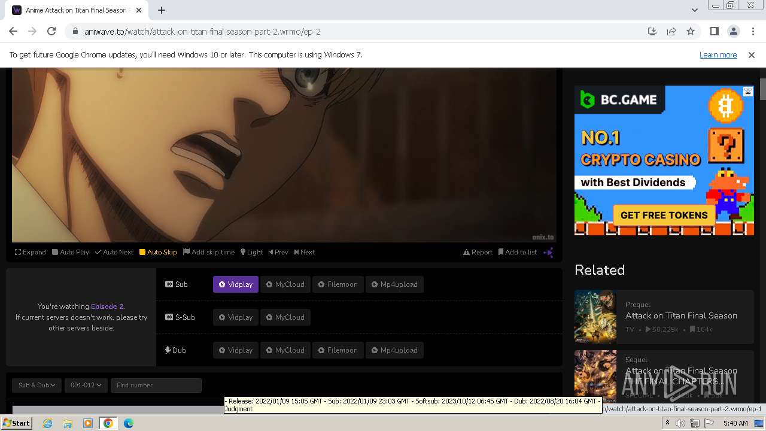The width and height of the screenshot is (766, 431).
Task: Open the tab search dropdown
Action: click(x=694, y=10)
